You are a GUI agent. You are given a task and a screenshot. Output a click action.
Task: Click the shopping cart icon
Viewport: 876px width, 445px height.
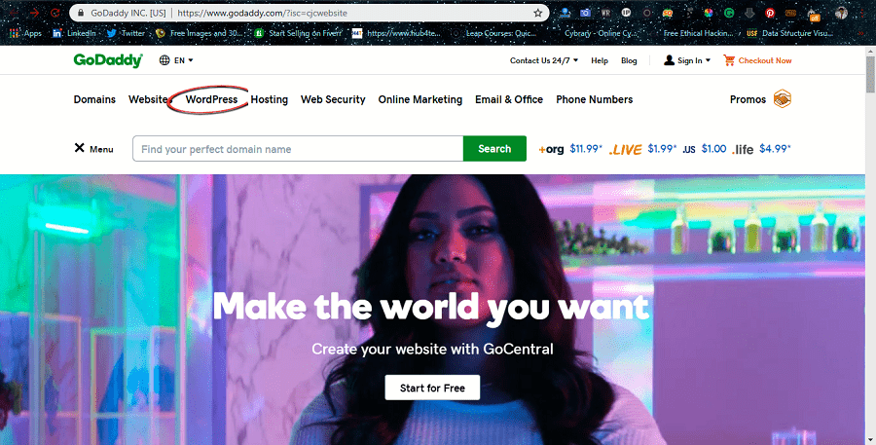click(729, 59)
